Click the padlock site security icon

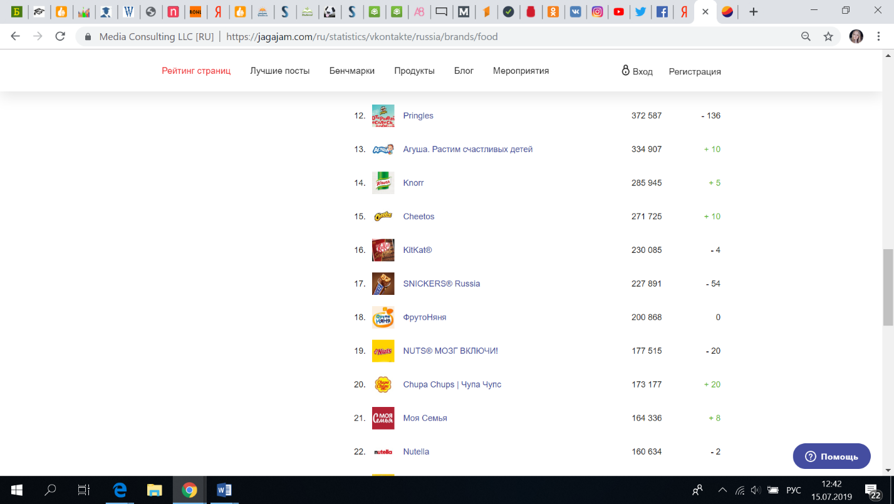(x=88, y=37)
